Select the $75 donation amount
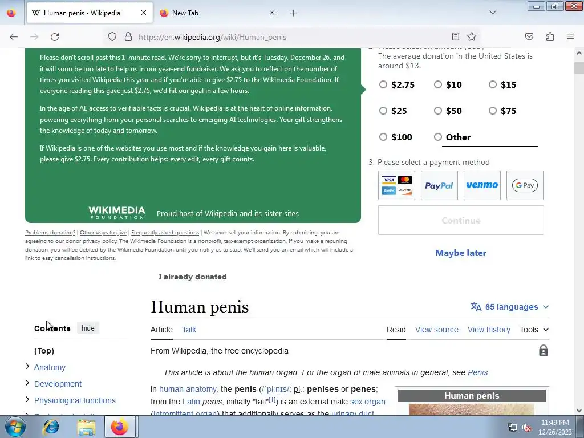The image size is (584, 438). tap(493, 111)
